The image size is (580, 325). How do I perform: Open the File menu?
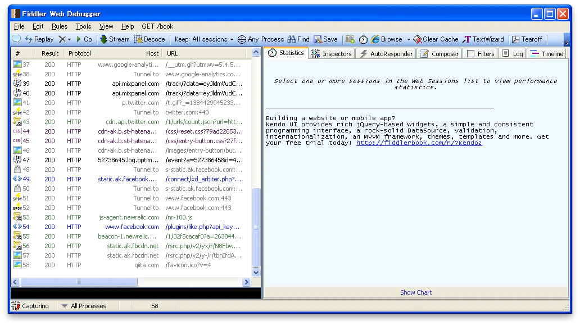click(19, 26)
